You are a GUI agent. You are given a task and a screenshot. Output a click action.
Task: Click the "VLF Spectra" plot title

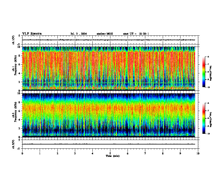32,34
